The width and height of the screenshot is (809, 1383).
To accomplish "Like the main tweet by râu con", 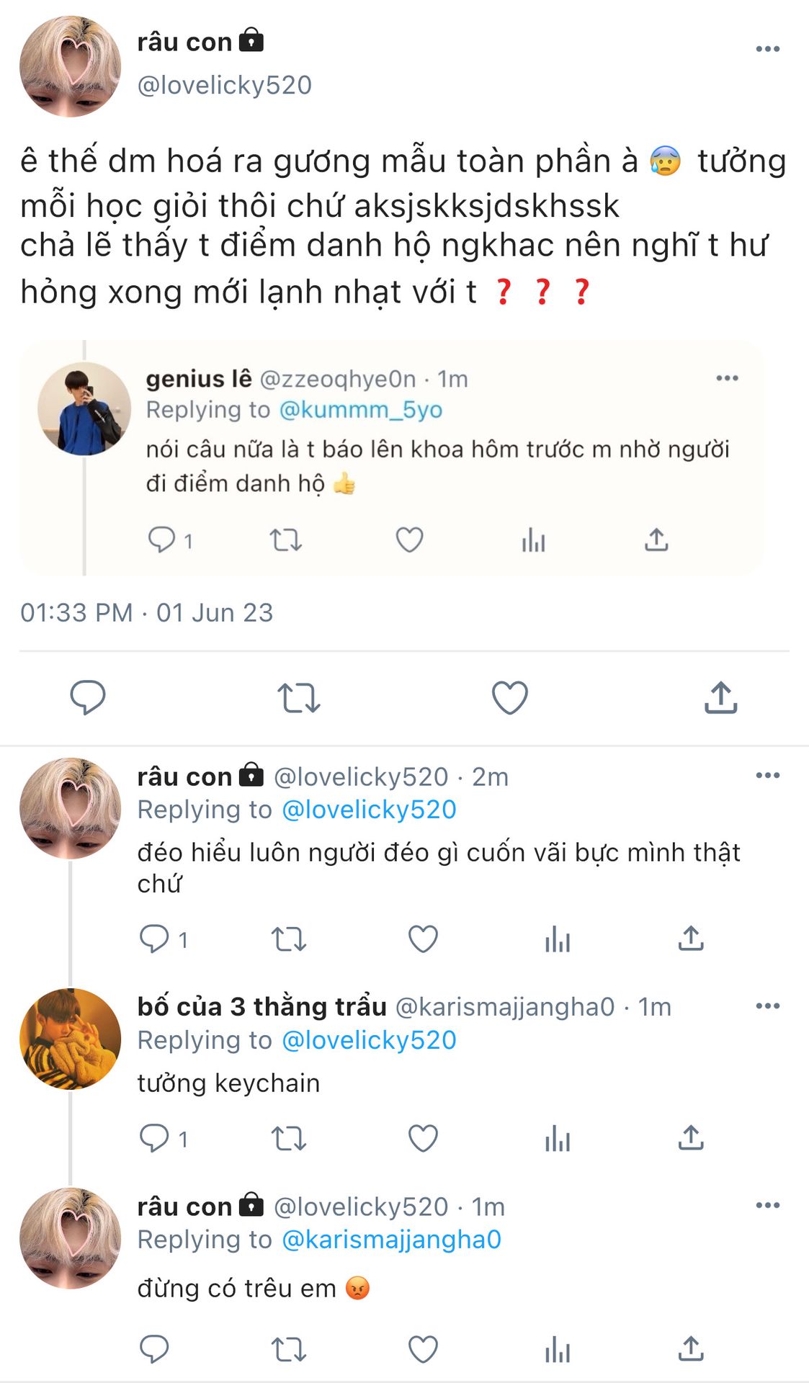I will [x=509, y=697].
